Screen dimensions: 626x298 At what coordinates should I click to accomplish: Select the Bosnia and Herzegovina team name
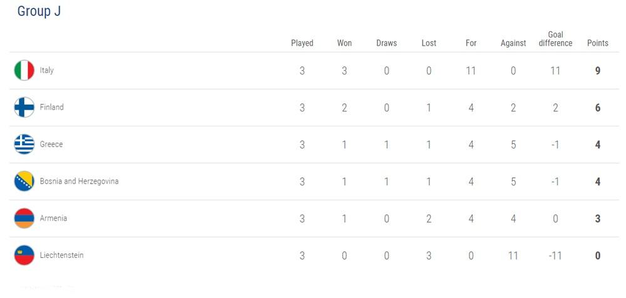[79, 182]
